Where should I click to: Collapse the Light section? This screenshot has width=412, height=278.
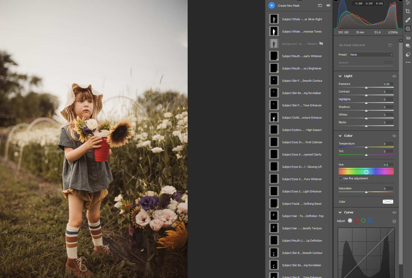(340, 76)
